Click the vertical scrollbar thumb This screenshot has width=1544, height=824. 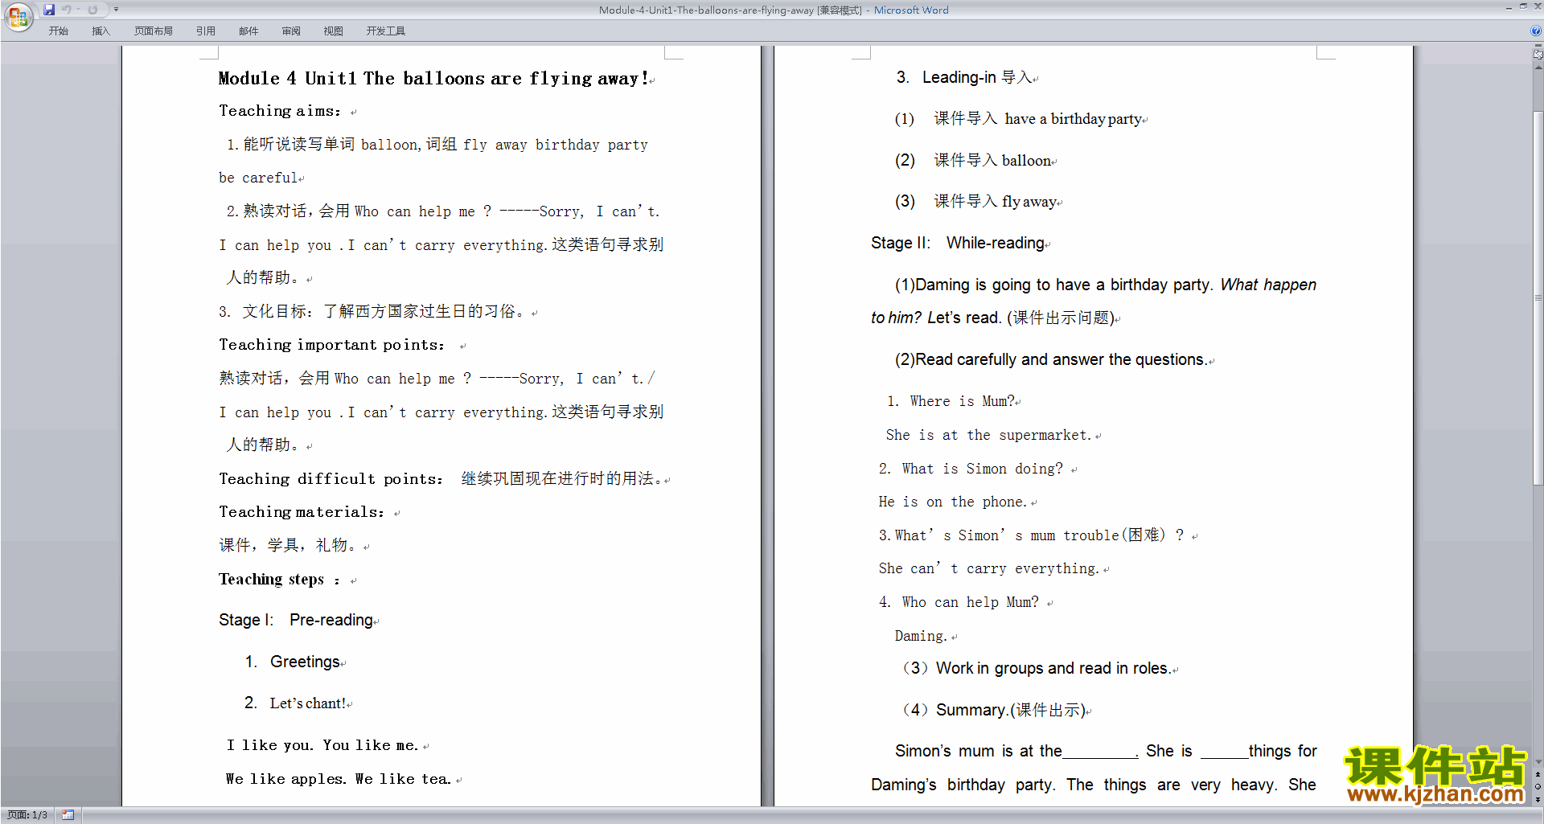pos(1538,298)
